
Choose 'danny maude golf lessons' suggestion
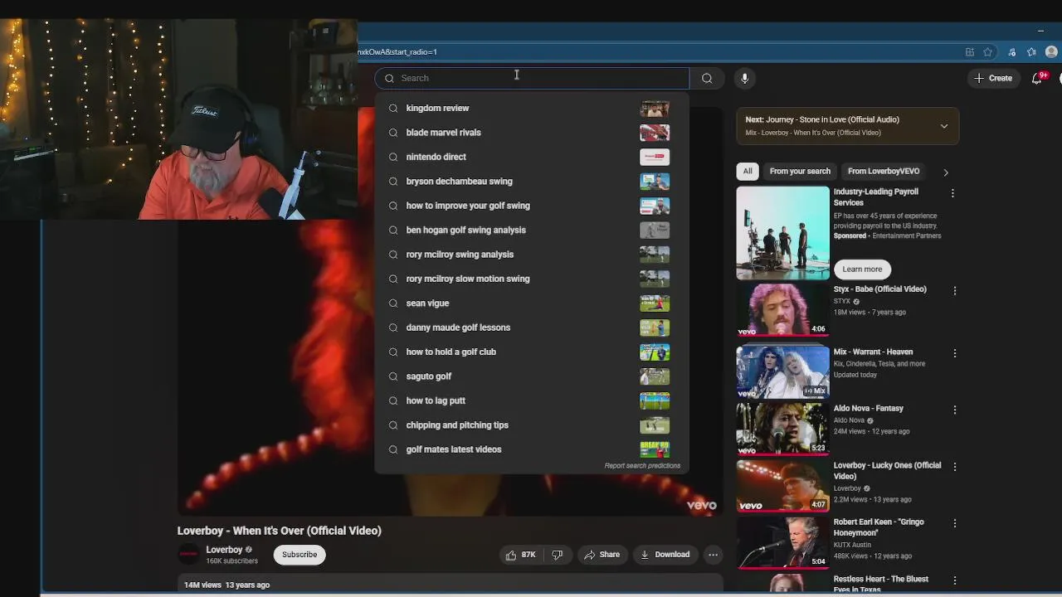point(532,328)
